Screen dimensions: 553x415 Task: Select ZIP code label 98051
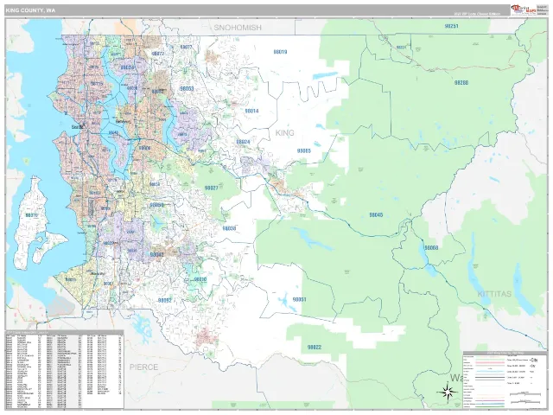point(300,300)
